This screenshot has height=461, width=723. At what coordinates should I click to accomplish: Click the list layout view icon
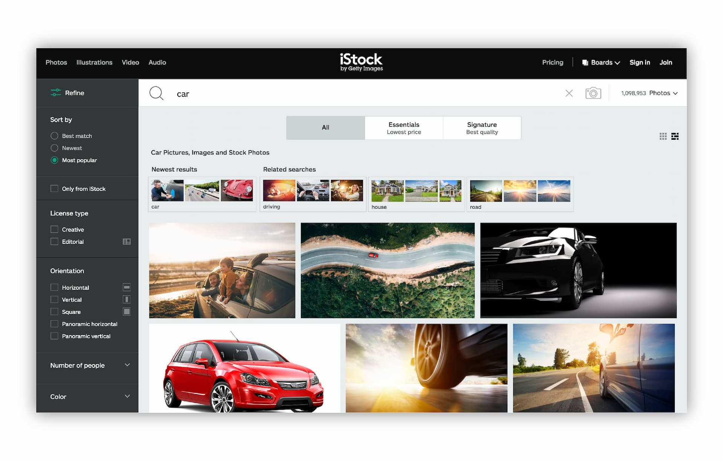coord(675,136)
